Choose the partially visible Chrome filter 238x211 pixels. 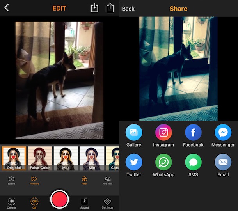coord(112,158)
